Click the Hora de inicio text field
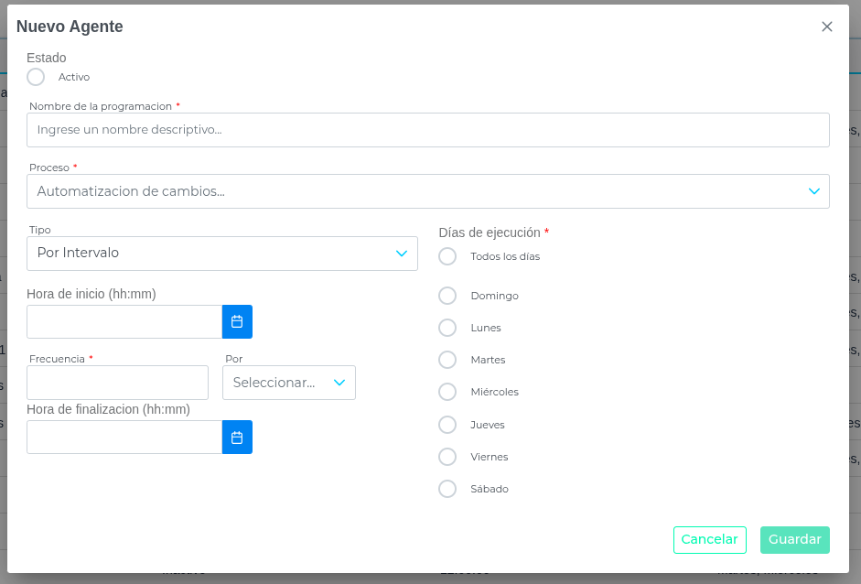This screenshot has width=861, height=584. (x=124, y=322)
